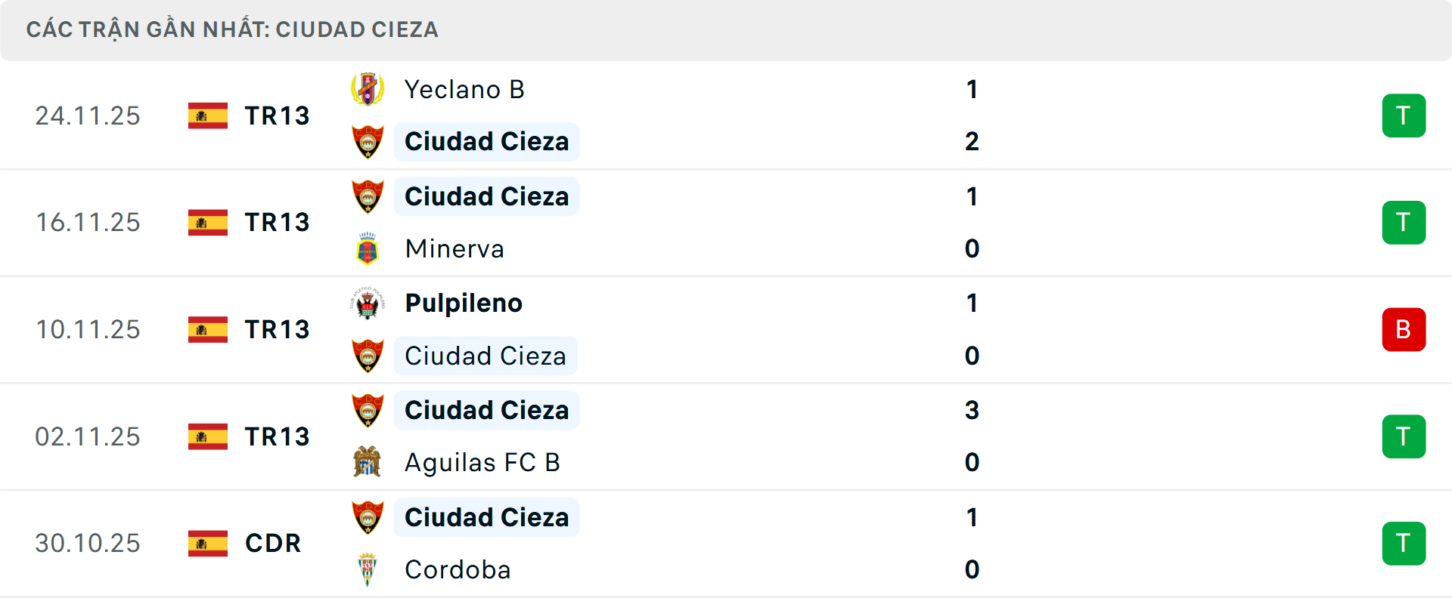Click Ciudad Cieza crest in Cordoba match
This screenshot has width=1452, height=598.
pyautogui.click(x=368, y=518)
